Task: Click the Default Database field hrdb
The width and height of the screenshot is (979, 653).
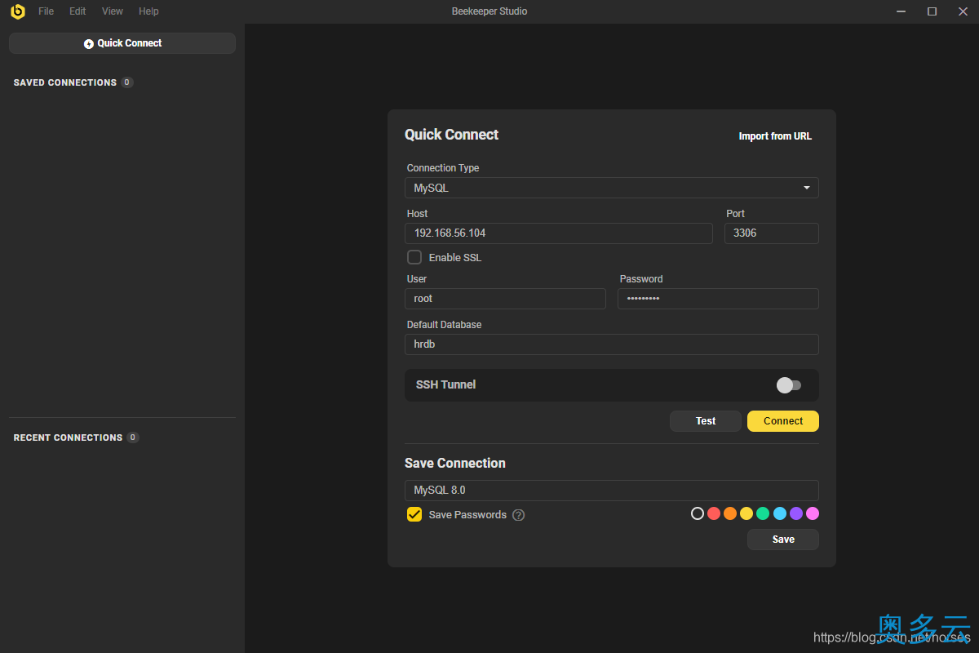Action: [x=612, y=344]
